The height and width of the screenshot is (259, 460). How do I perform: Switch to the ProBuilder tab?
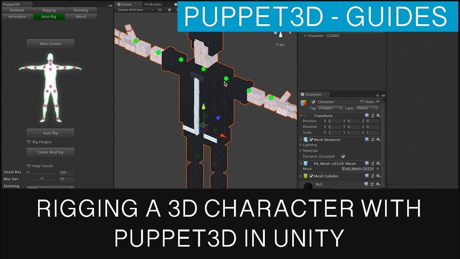coord(153,4)
